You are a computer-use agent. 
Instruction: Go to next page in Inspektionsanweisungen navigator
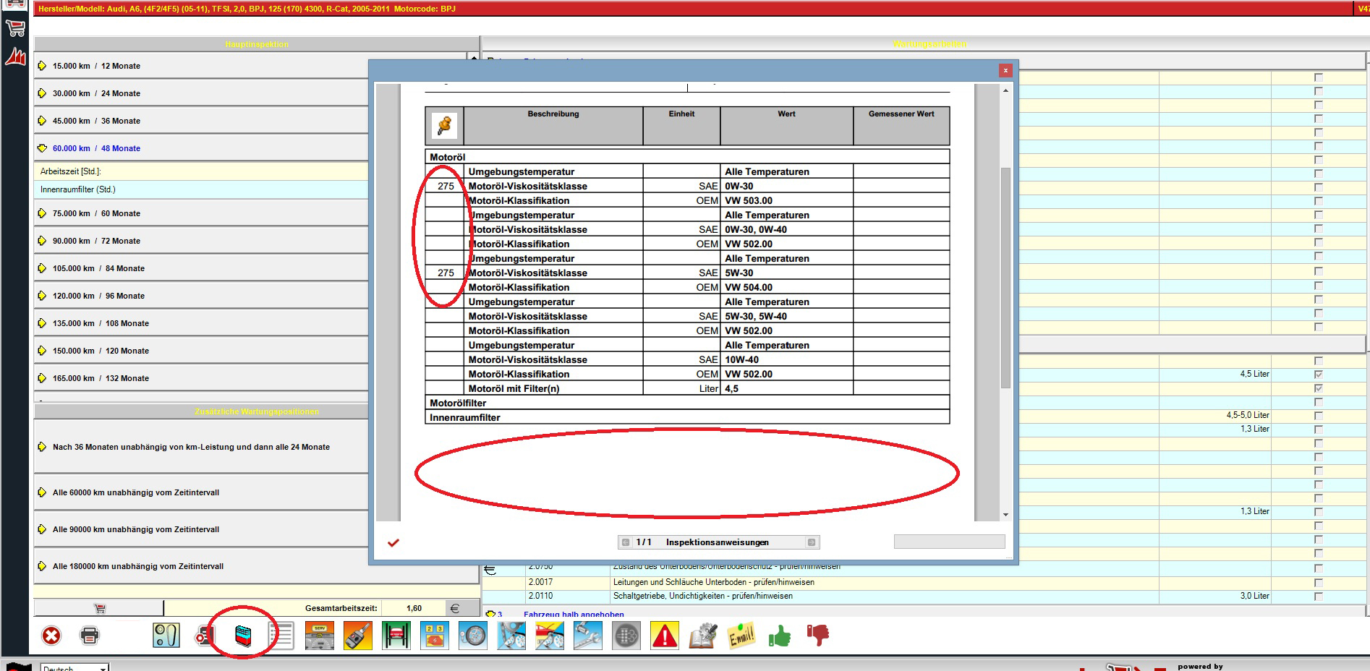812,542
